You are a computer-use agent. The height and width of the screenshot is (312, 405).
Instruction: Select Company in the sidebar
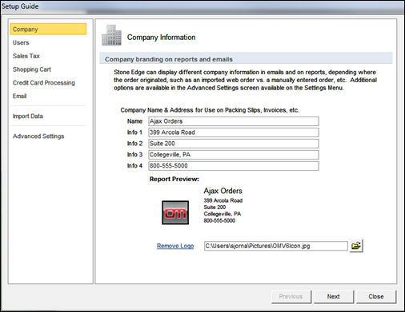(x=48, y=29)
